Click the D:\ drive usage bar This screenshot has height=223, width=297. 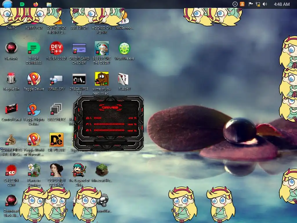[97, 118]
